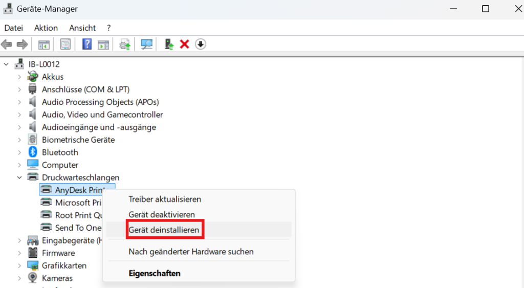The width and height of the screenshot is (524, 288).
Task: Maximize the Geräte-Manager window
Action: coord(486,9)
